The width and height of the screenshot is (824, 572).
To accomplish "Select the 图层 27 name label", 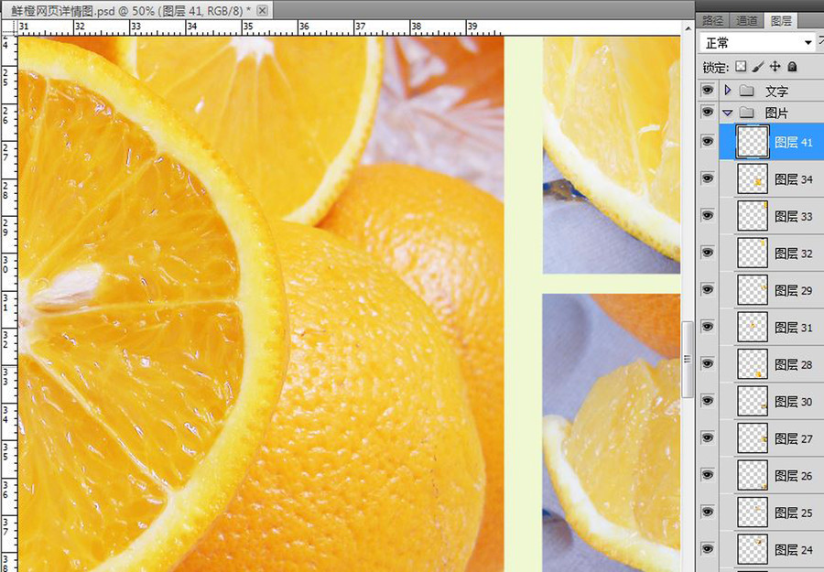I will tap(794, 438).
